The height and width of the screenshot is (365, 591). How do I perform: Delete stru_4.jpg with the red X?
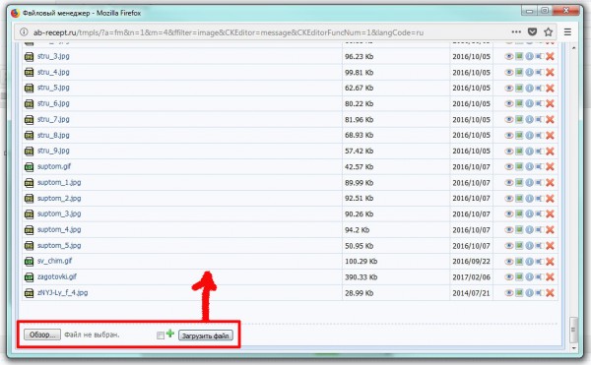550,72
